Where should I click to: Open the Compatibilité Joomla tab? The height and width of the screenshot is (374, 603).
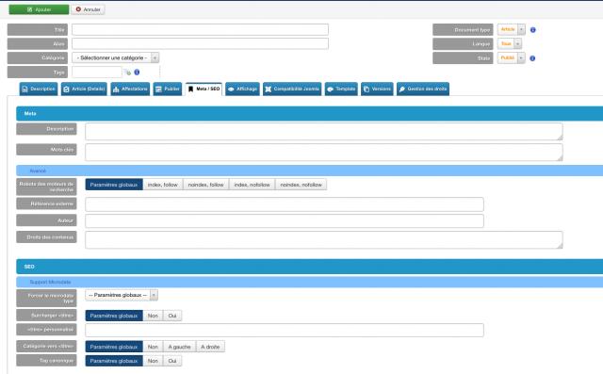(x=292, y=89)
